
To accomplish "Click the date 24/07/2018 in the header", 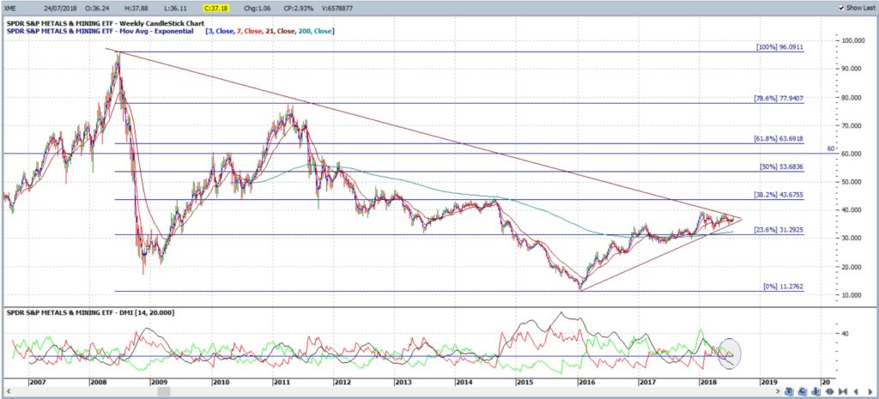I will click(61, 9).
